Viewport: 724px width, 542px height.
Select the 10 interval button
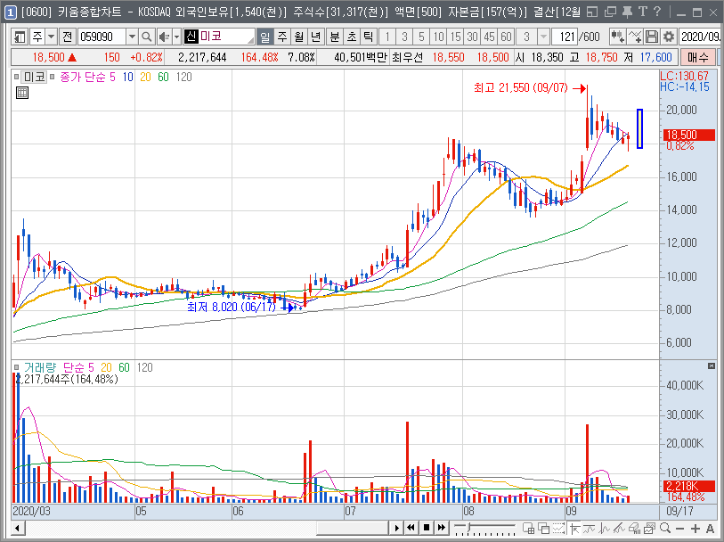click(x=438, y=37)
